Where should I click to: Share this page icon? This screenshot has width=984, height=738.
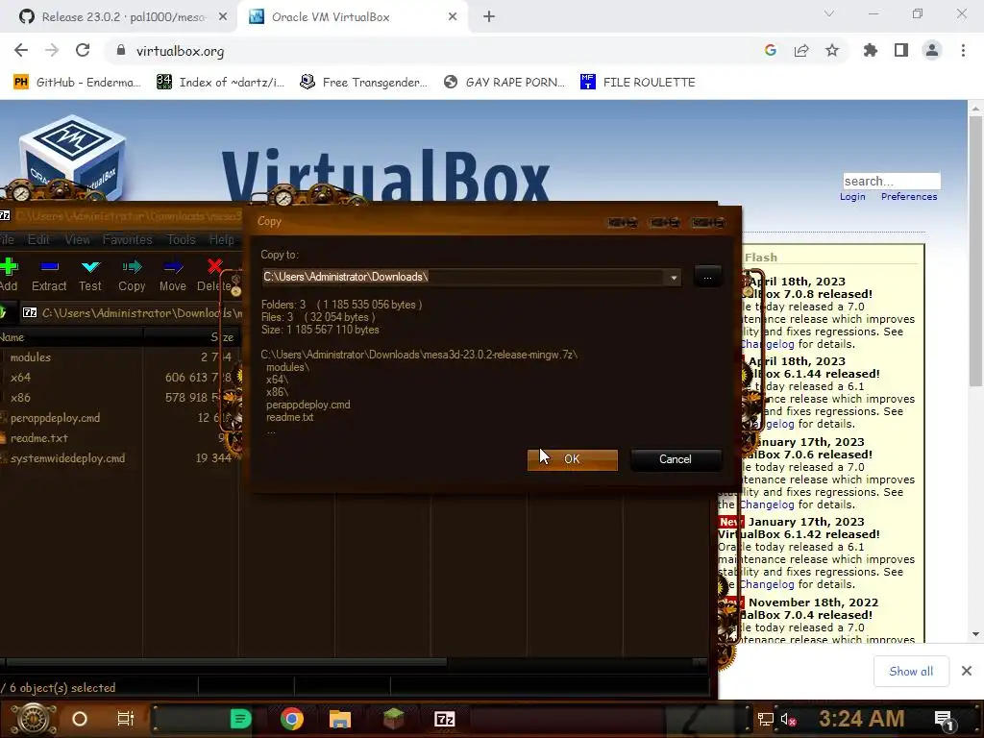pyautogui.click(x=801, y=51)
